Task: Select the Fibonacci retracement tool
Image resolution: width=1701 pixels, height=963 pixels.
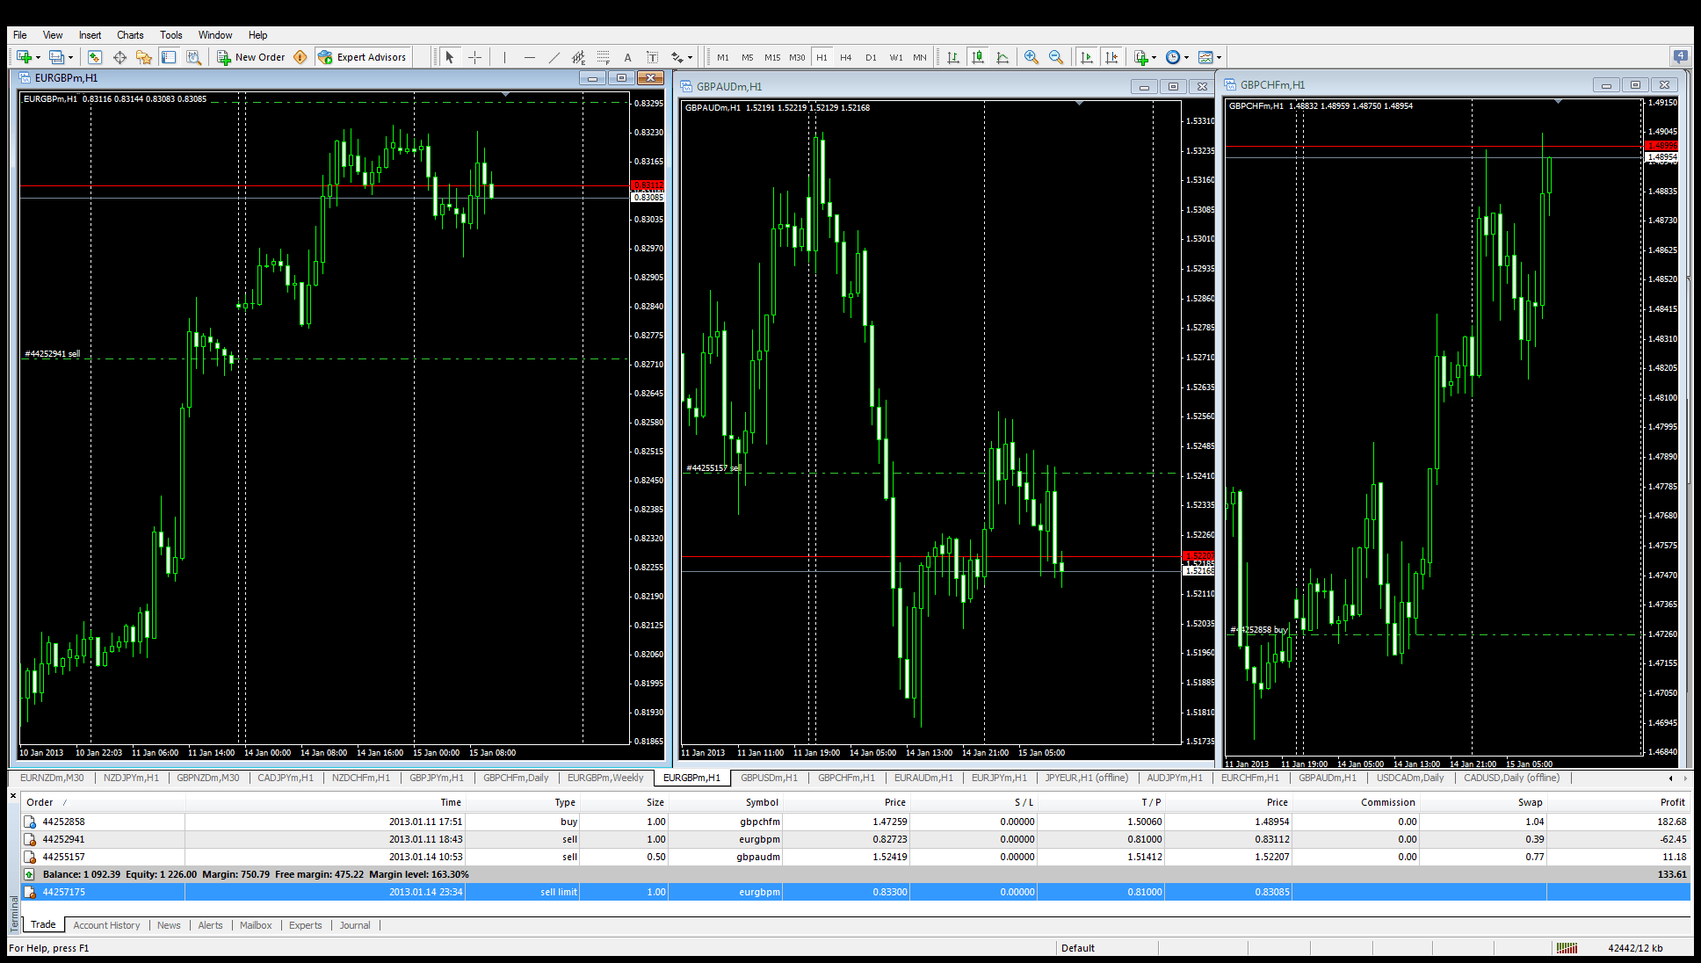Action: coord(603,57)
